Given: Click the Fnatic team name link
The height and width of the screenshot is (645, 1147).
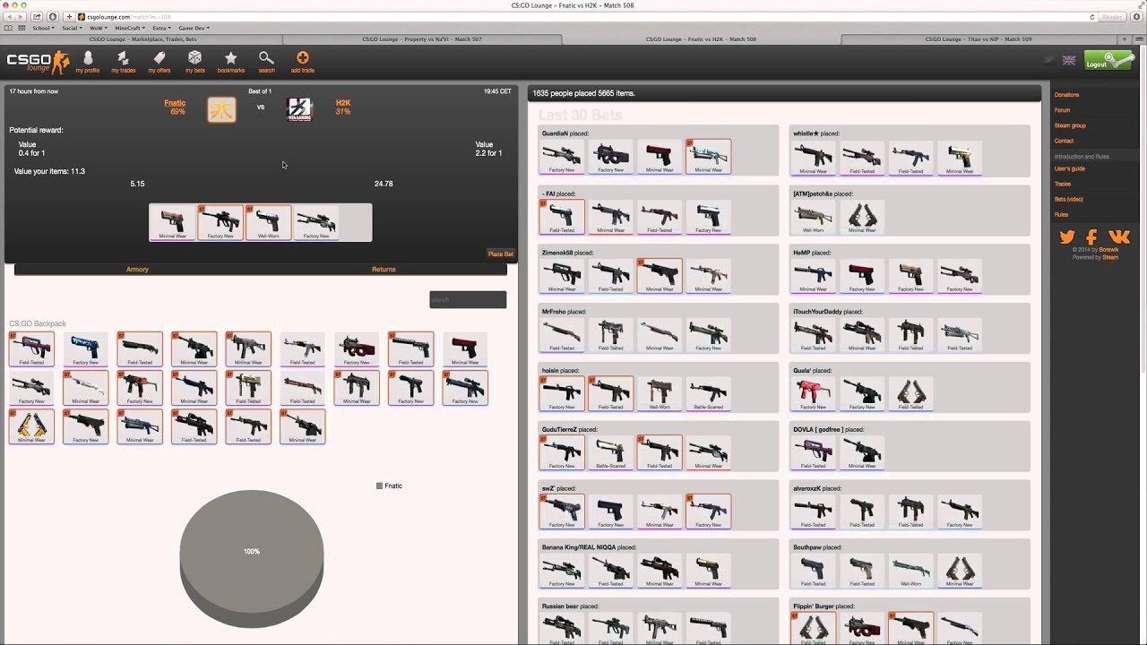Looking at the screenshot, I should tap(175, 103).
